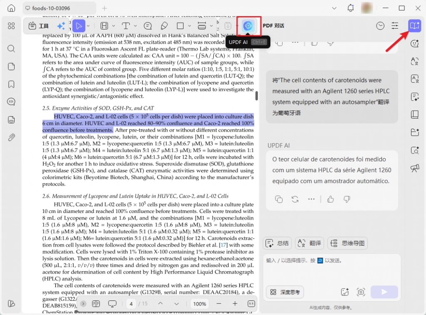Click the 思维导图 mind map button
Viewport: 426px width, 315px height.
(347, 243)
